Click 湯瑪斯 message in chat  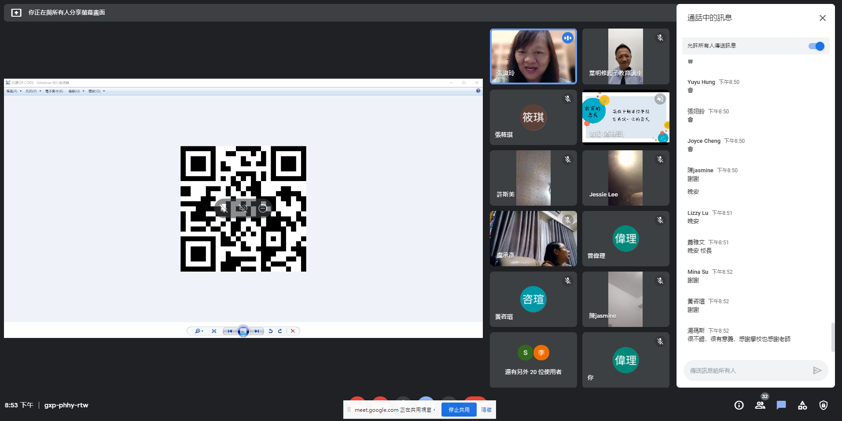[739, 339]
